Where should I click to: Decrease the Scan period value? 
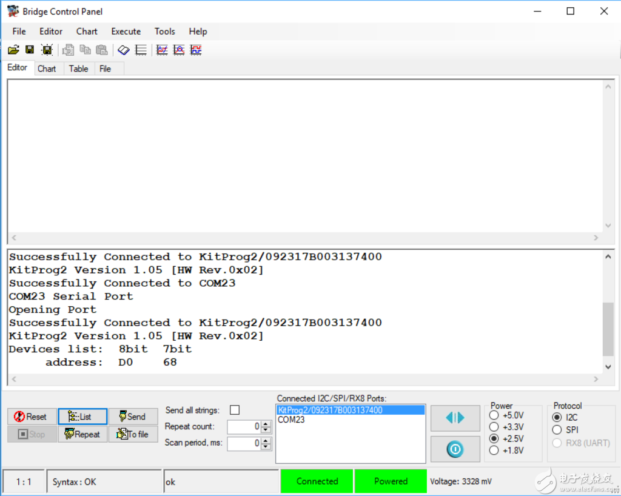266,446
